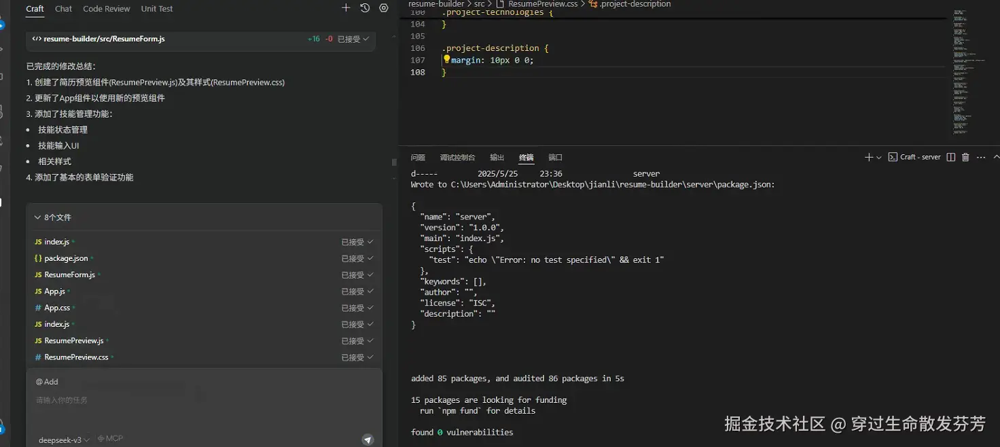The height and width of the screenshot is (447, 1000).
Task: Open the new-terminal profile dropdown arrow
Action: click(x=879, y=157)
